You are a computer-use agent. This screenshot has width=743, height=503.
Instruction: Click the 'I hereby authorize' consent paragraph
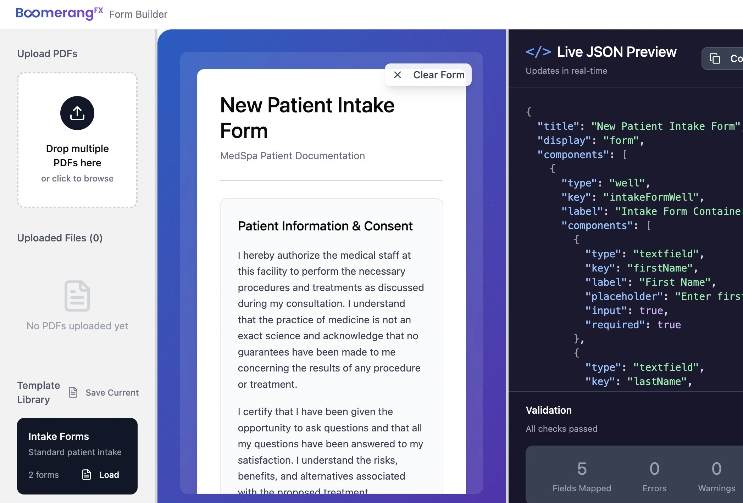click(331, 320)
